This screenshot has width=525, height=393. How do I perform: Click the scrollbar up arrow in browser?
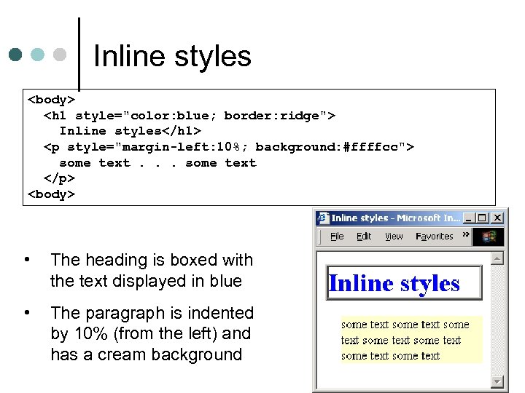point(497,258)
